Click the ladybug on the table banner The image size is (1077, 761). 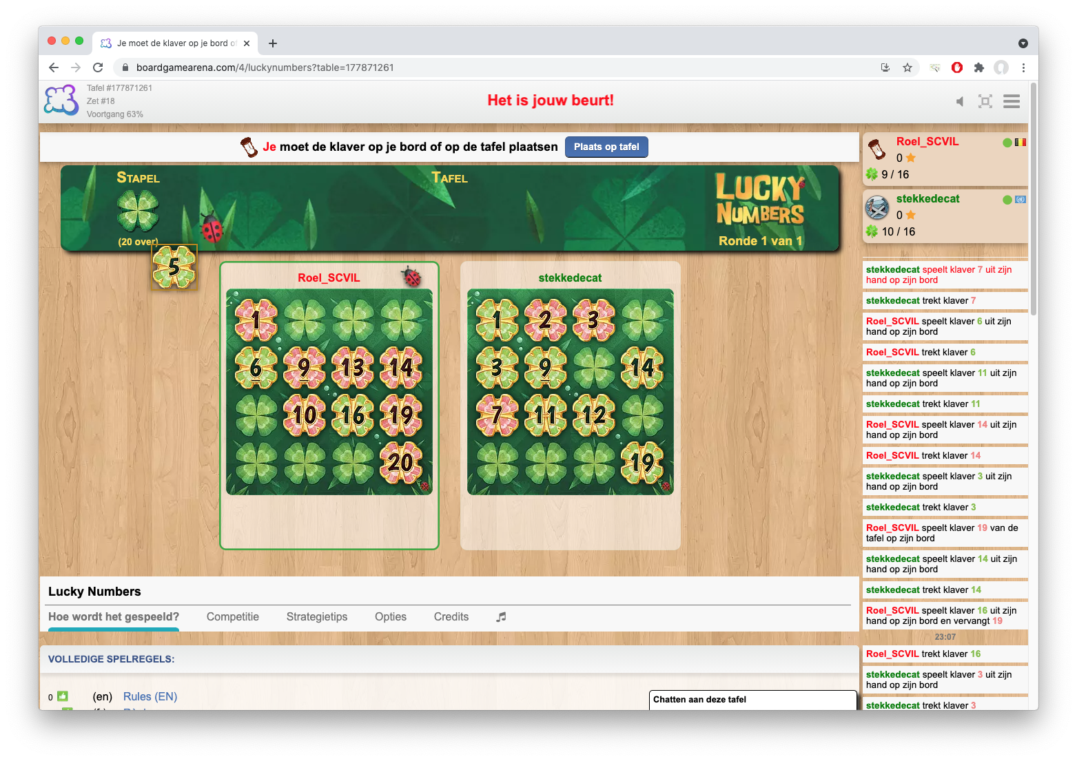[x=212, y=228]
